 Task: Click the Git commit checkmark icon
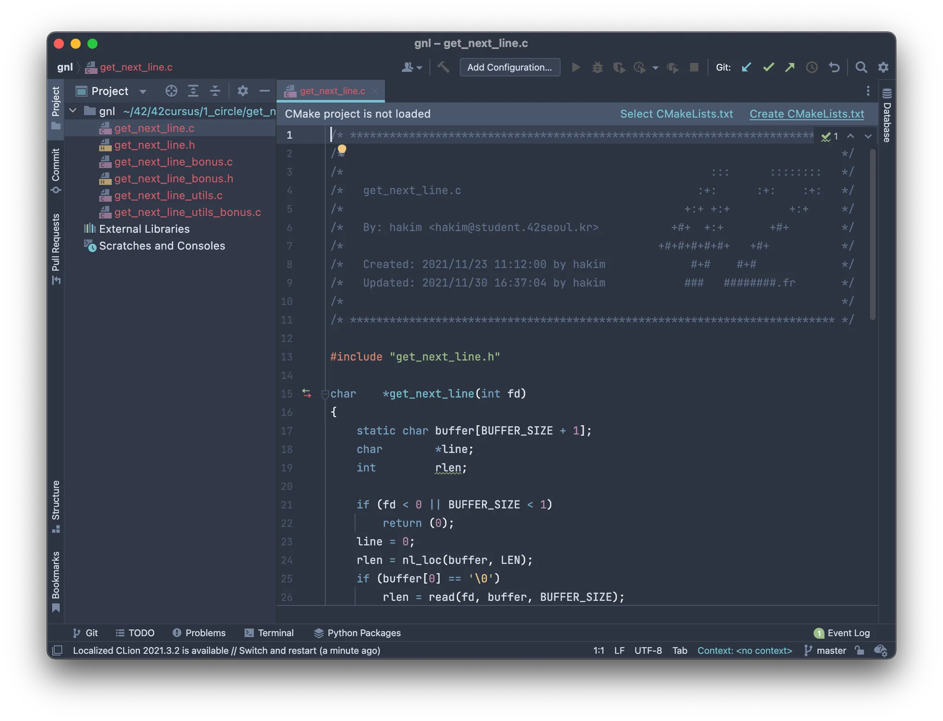point(768,67)
